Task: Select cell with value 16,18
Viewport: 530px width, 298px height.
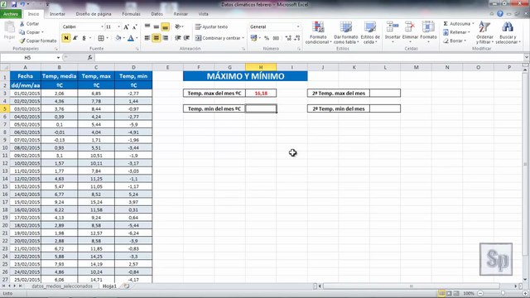Action: click(261, 94)
